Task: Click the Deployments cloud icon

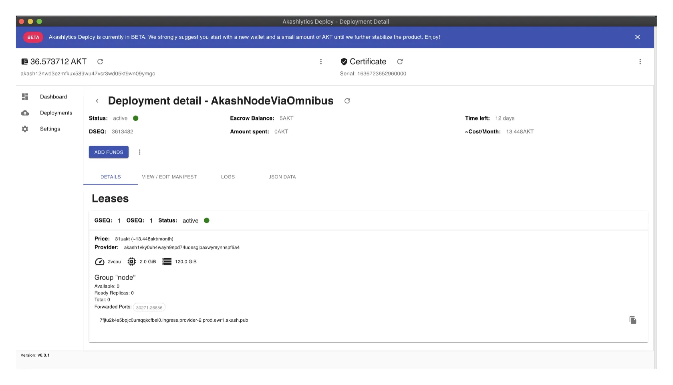Action: pos(25,113)
